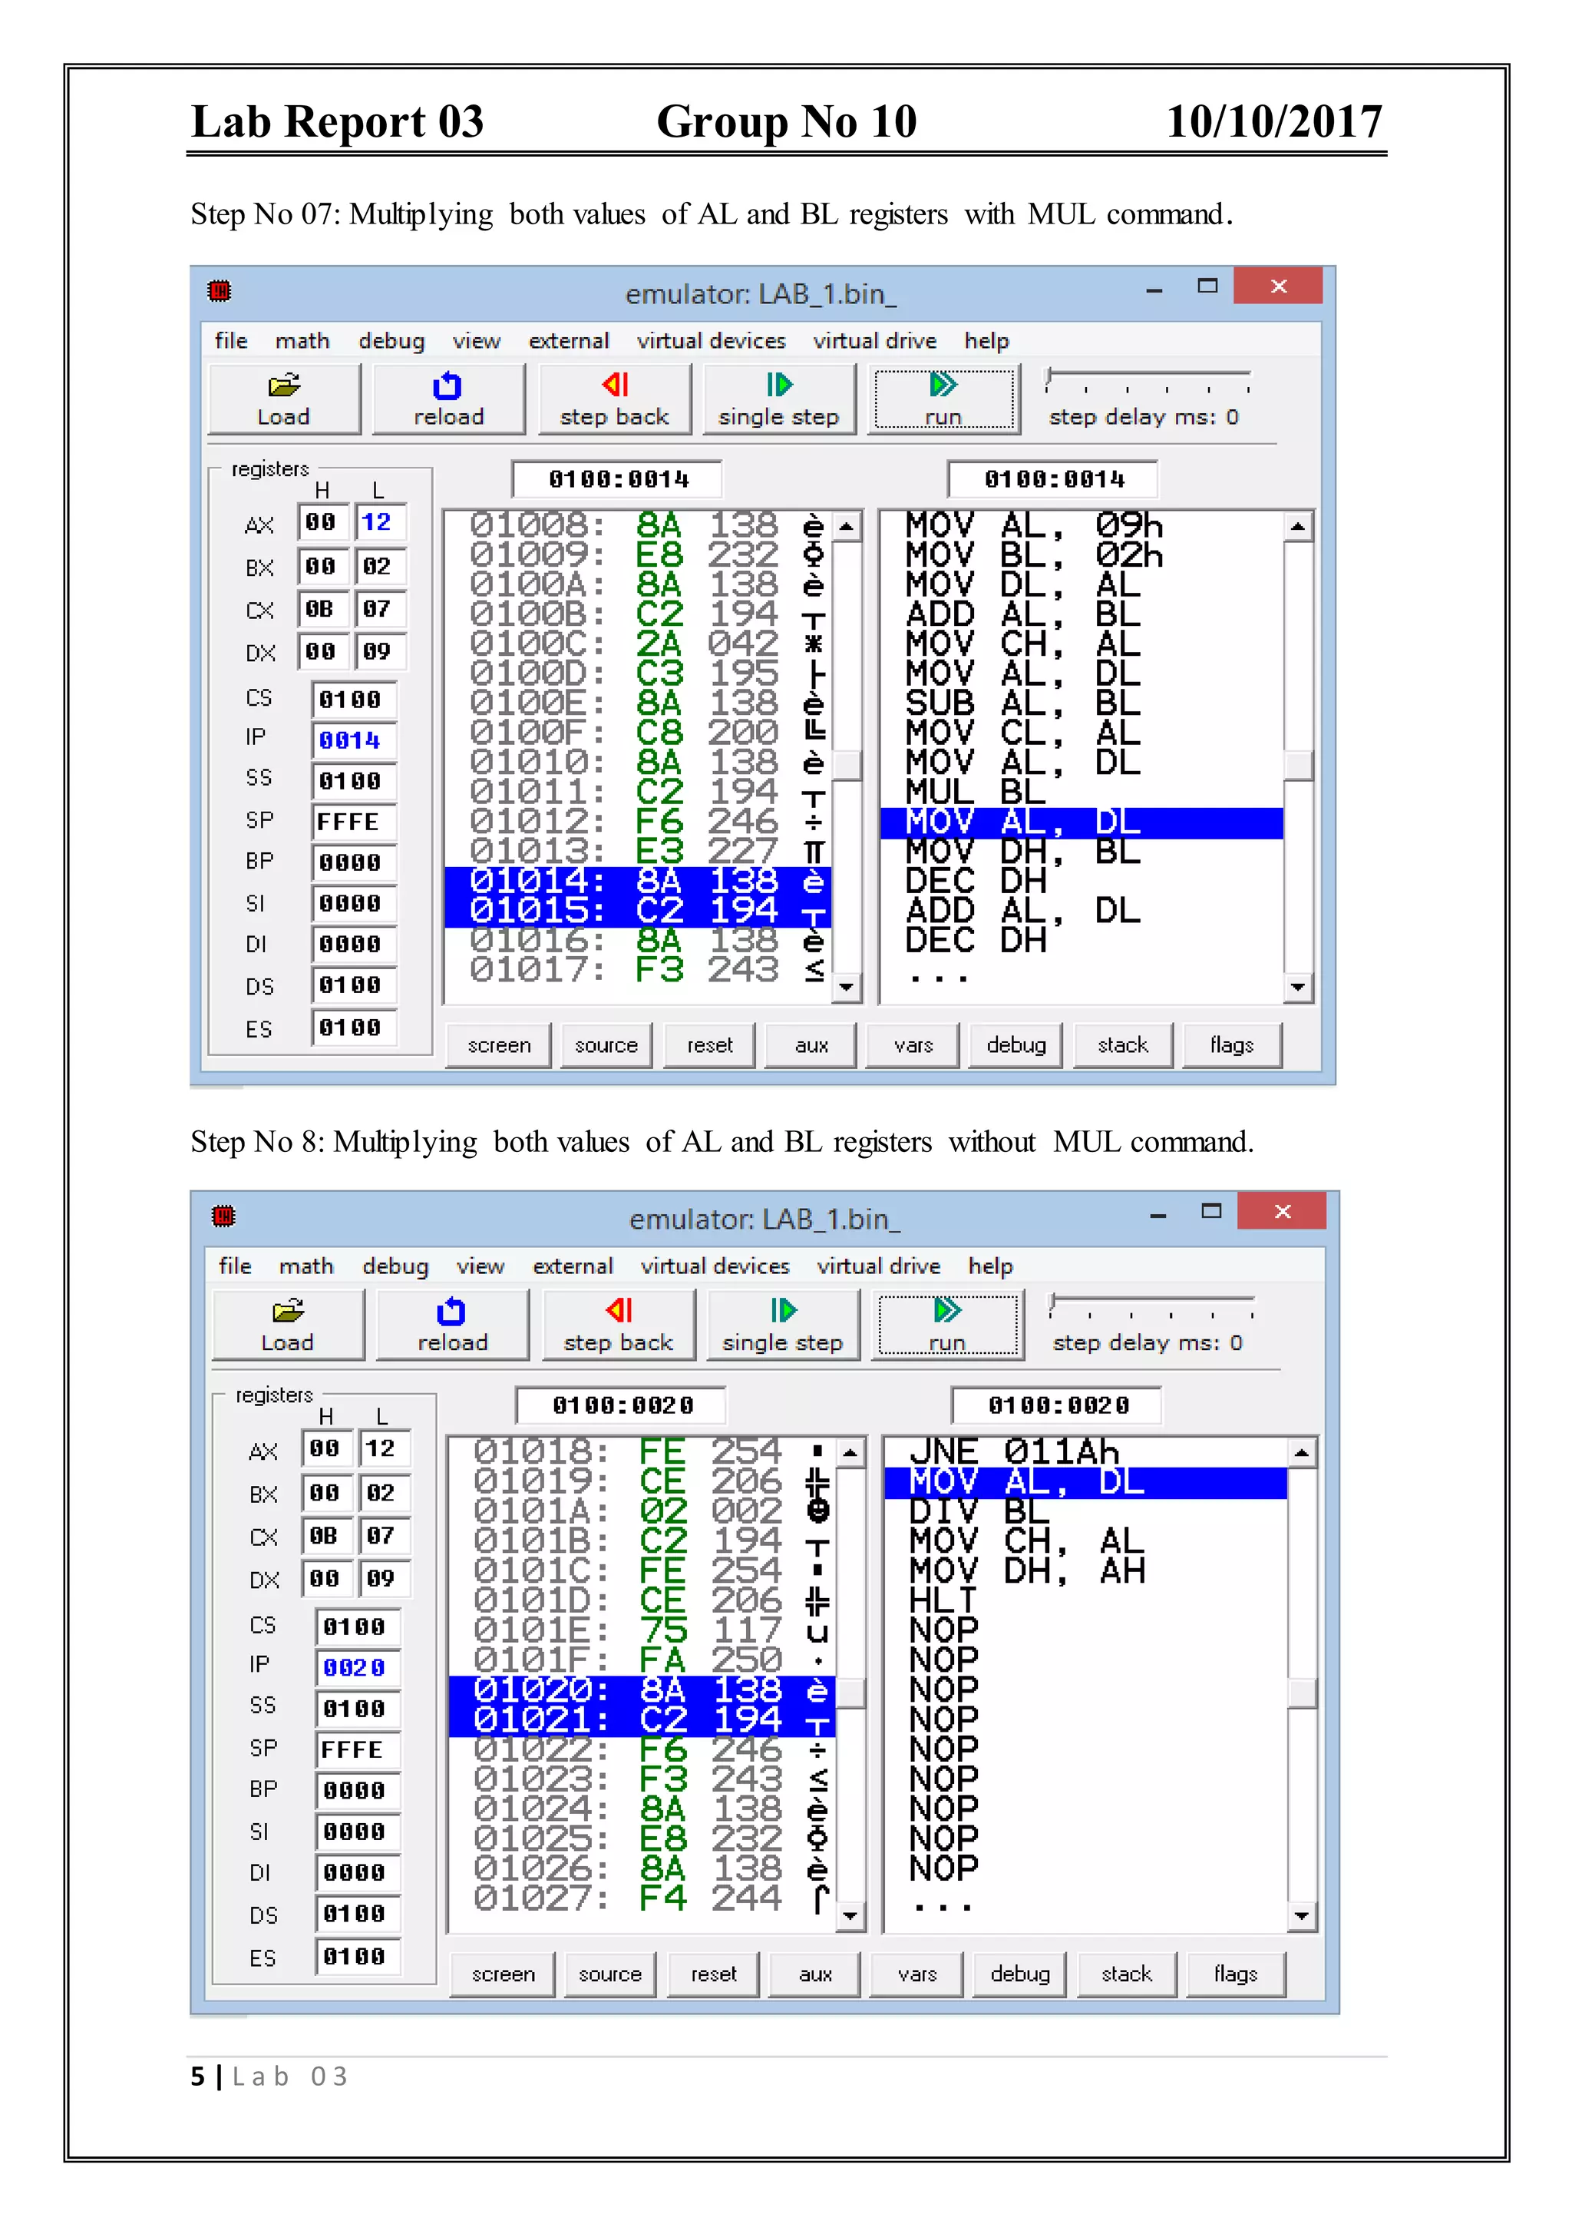Open view menu in lower emulator window
The width and height of the screenshot is (1572, 2224).
pyautogui.click(x=480, y=1266)
